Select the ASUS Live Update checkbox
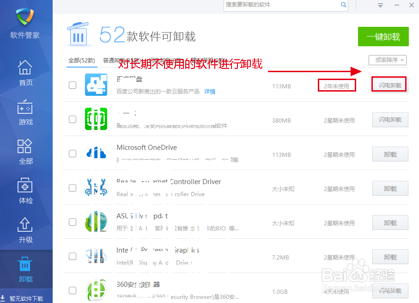419x303 pixels. 73,222
